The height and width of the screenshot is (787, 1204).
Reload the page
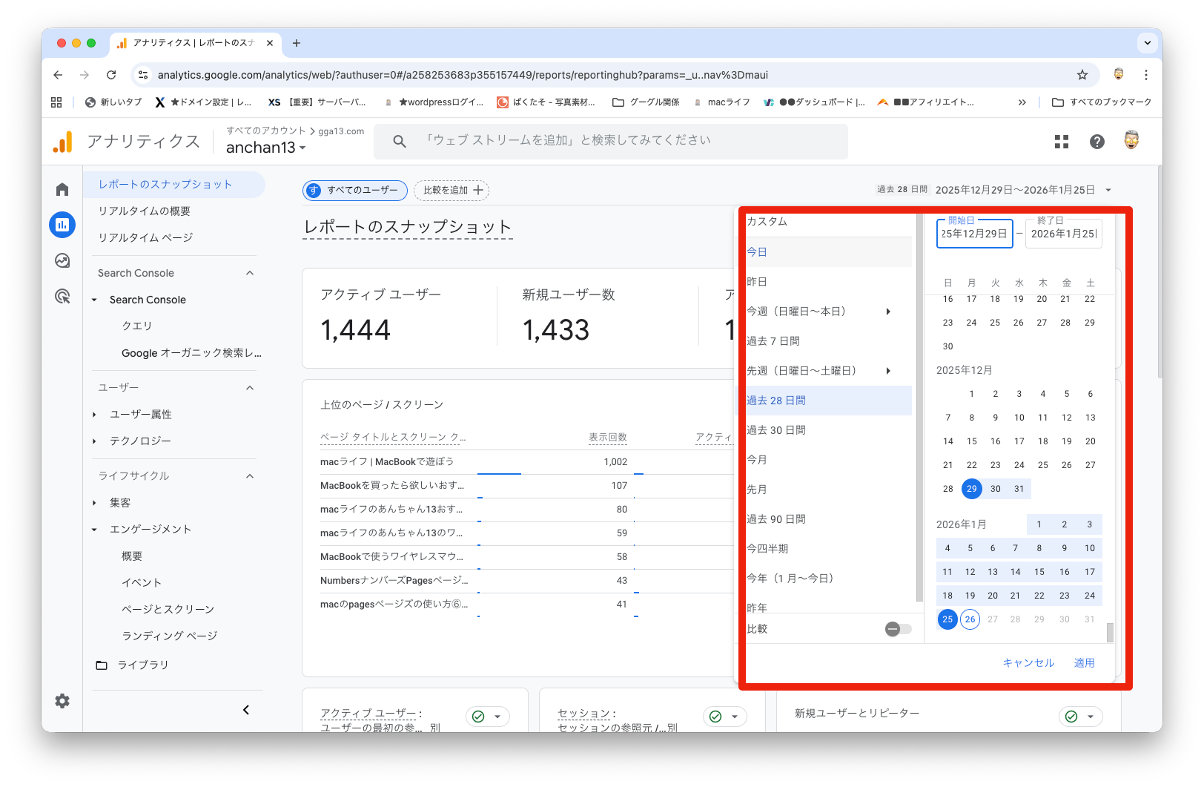[111, 75]
